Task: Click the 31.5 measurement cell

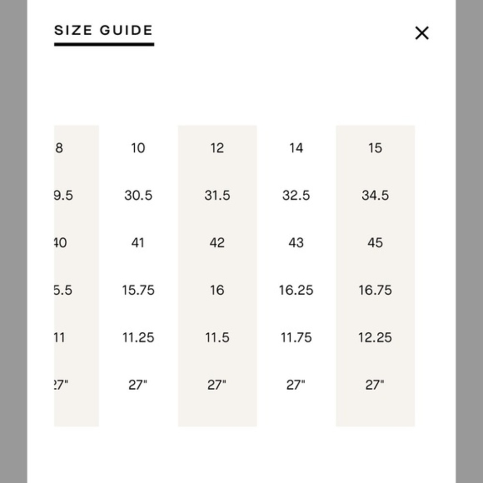Action: point(217,195)
